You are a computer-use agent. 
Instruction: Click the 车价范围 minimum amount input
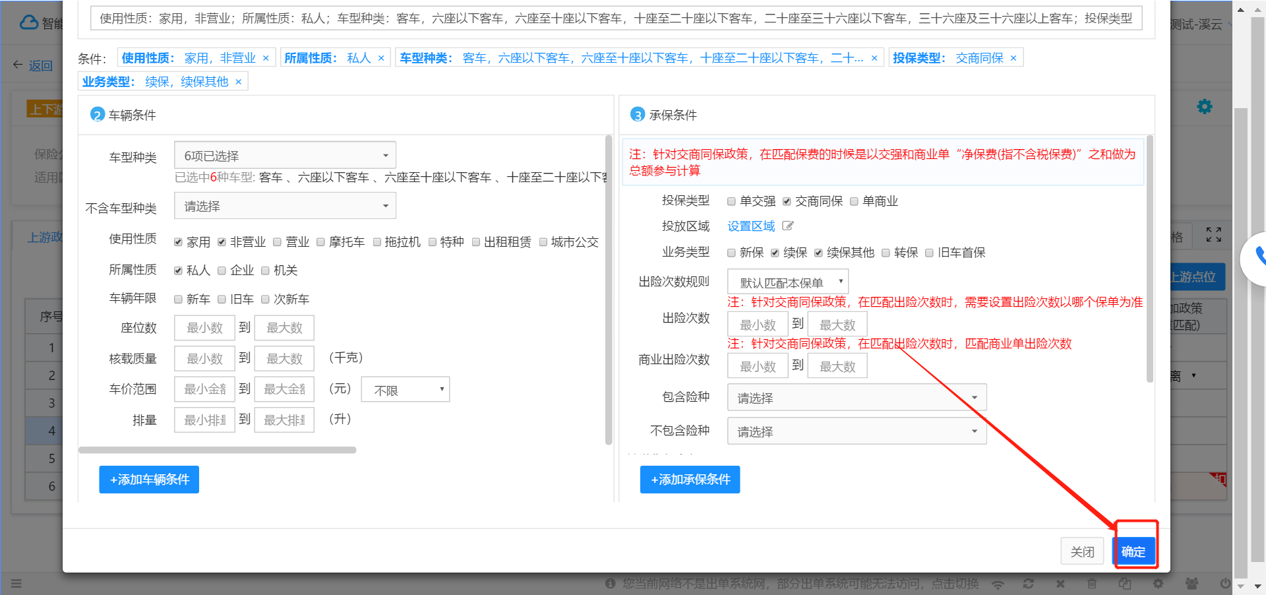(204, 389)
